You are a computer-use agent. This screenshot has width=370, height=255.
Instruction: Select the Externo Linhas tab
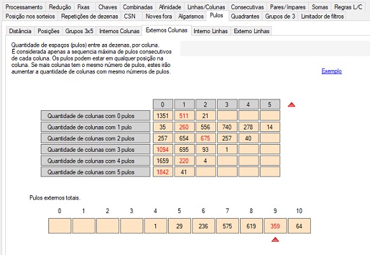pyautogui.click(x=252, y=31)
